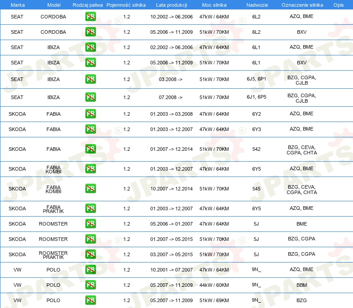Click petrol fuel icon for Cordoba 10.2002 row
This screenshot has width=353, height=308.
tap(90, 16)
